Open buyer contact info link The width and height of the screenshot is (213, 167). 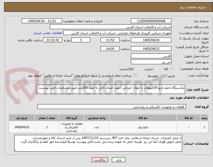tap(48, 33)
